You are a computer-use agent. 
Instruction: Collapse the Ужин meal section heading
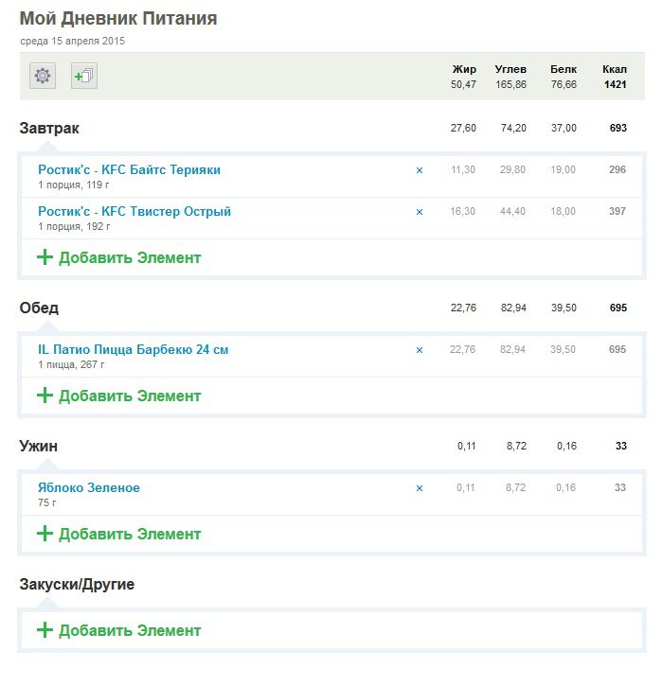39,446
